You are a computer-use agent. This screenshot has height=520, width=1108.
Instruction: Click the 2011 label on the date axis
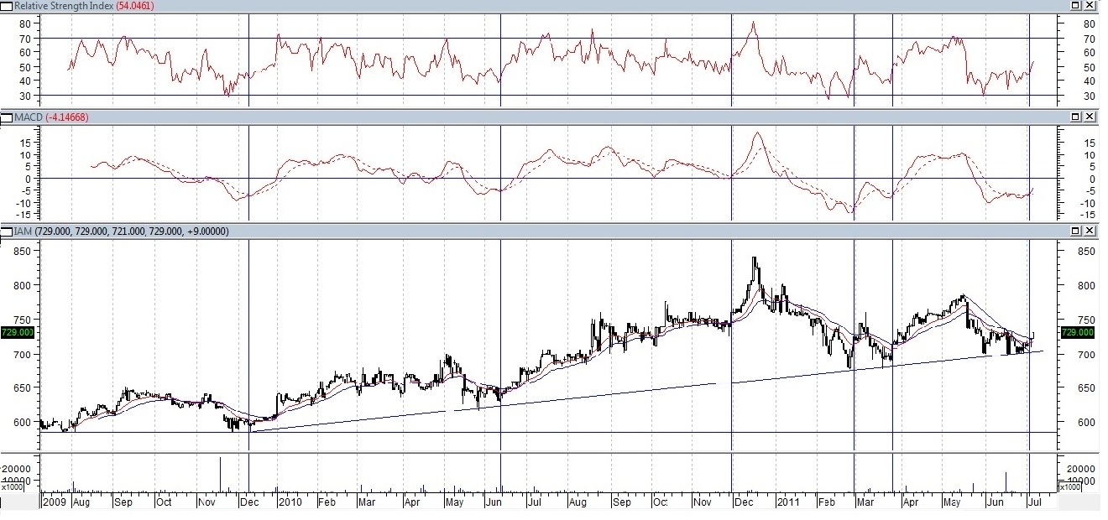pyautogui.click(x=788, y=502)
